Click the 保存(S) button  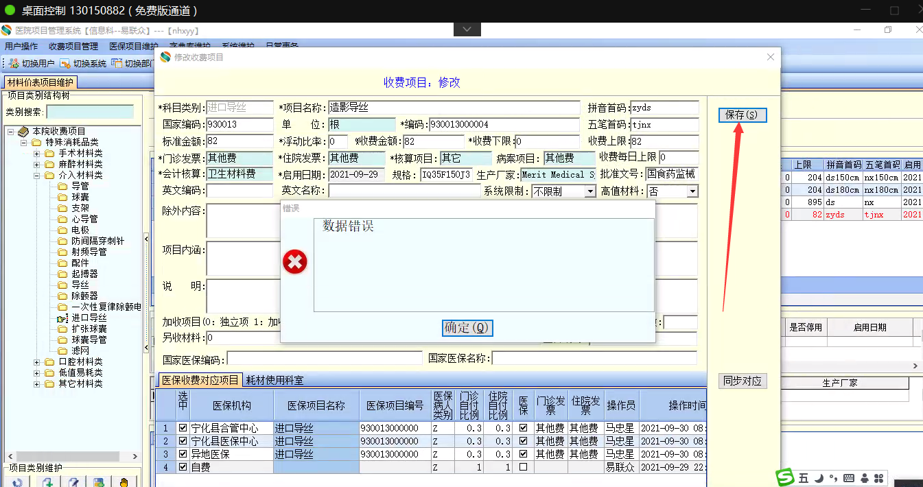742,115
